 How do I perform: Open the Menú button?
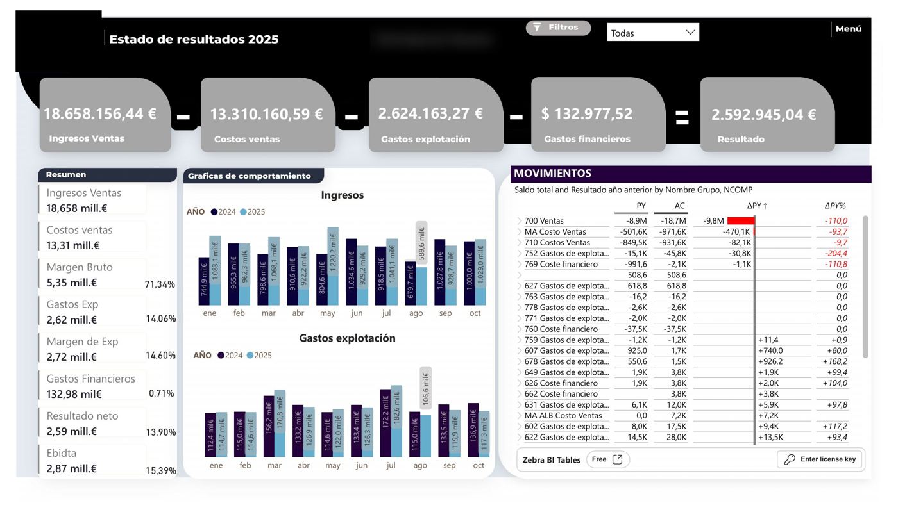pos(848,29)
